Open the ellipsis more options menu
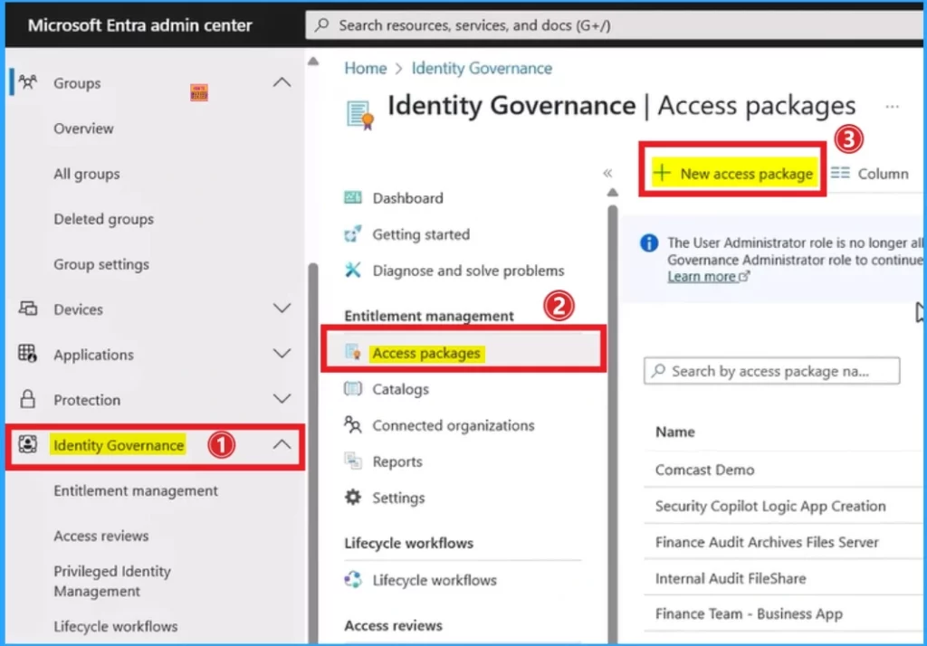Viewport: 927px width, 646px height. click(892, 107)
